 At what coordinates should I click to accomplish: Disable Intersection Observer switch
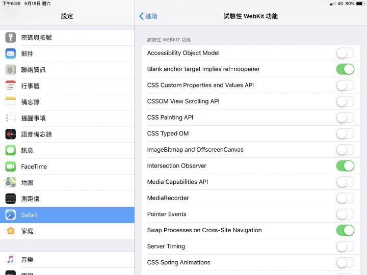[345, 166]
